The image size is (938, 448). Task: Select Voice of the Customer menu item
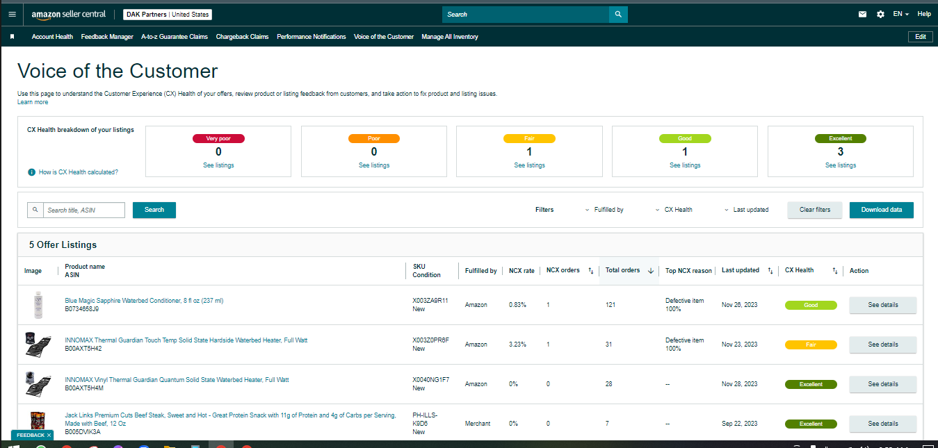(384, 37)
